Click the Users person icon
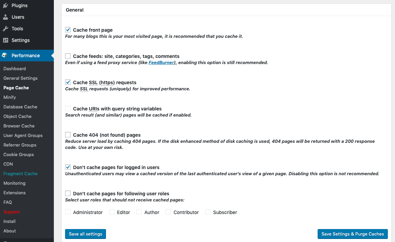 (5, 17)
